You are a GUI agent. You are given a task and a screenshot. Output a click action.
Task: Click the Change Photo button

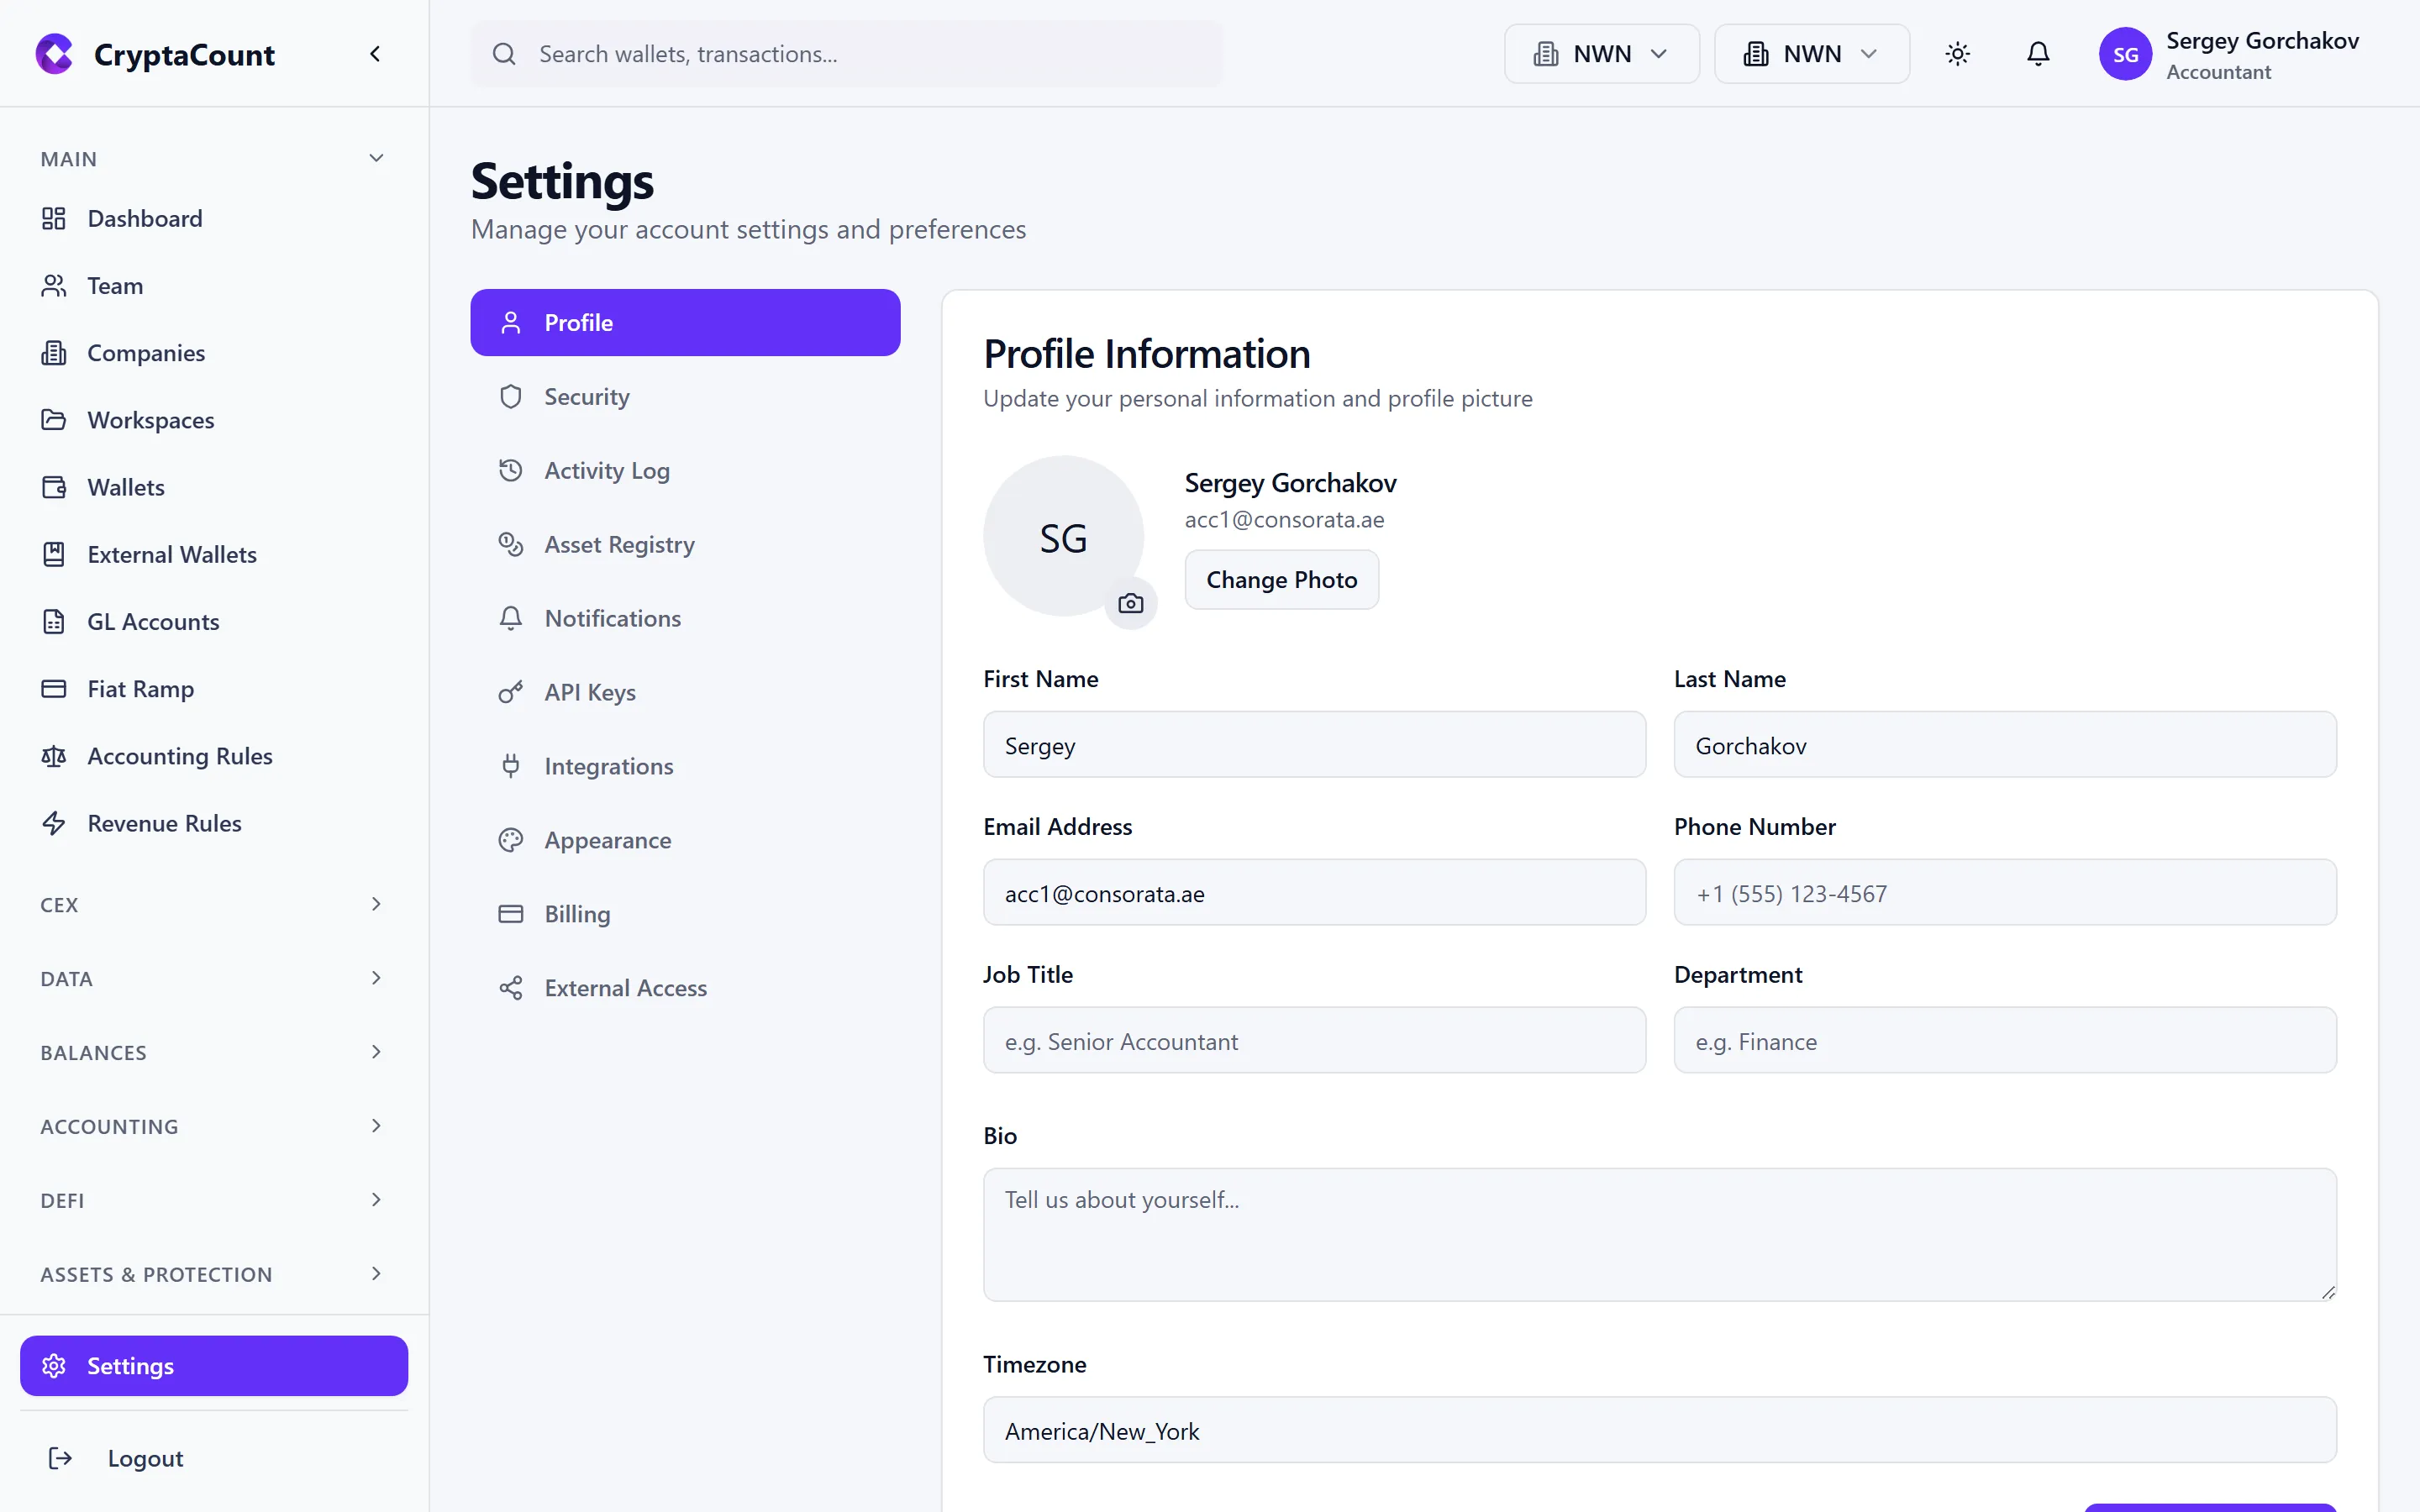1281,579
